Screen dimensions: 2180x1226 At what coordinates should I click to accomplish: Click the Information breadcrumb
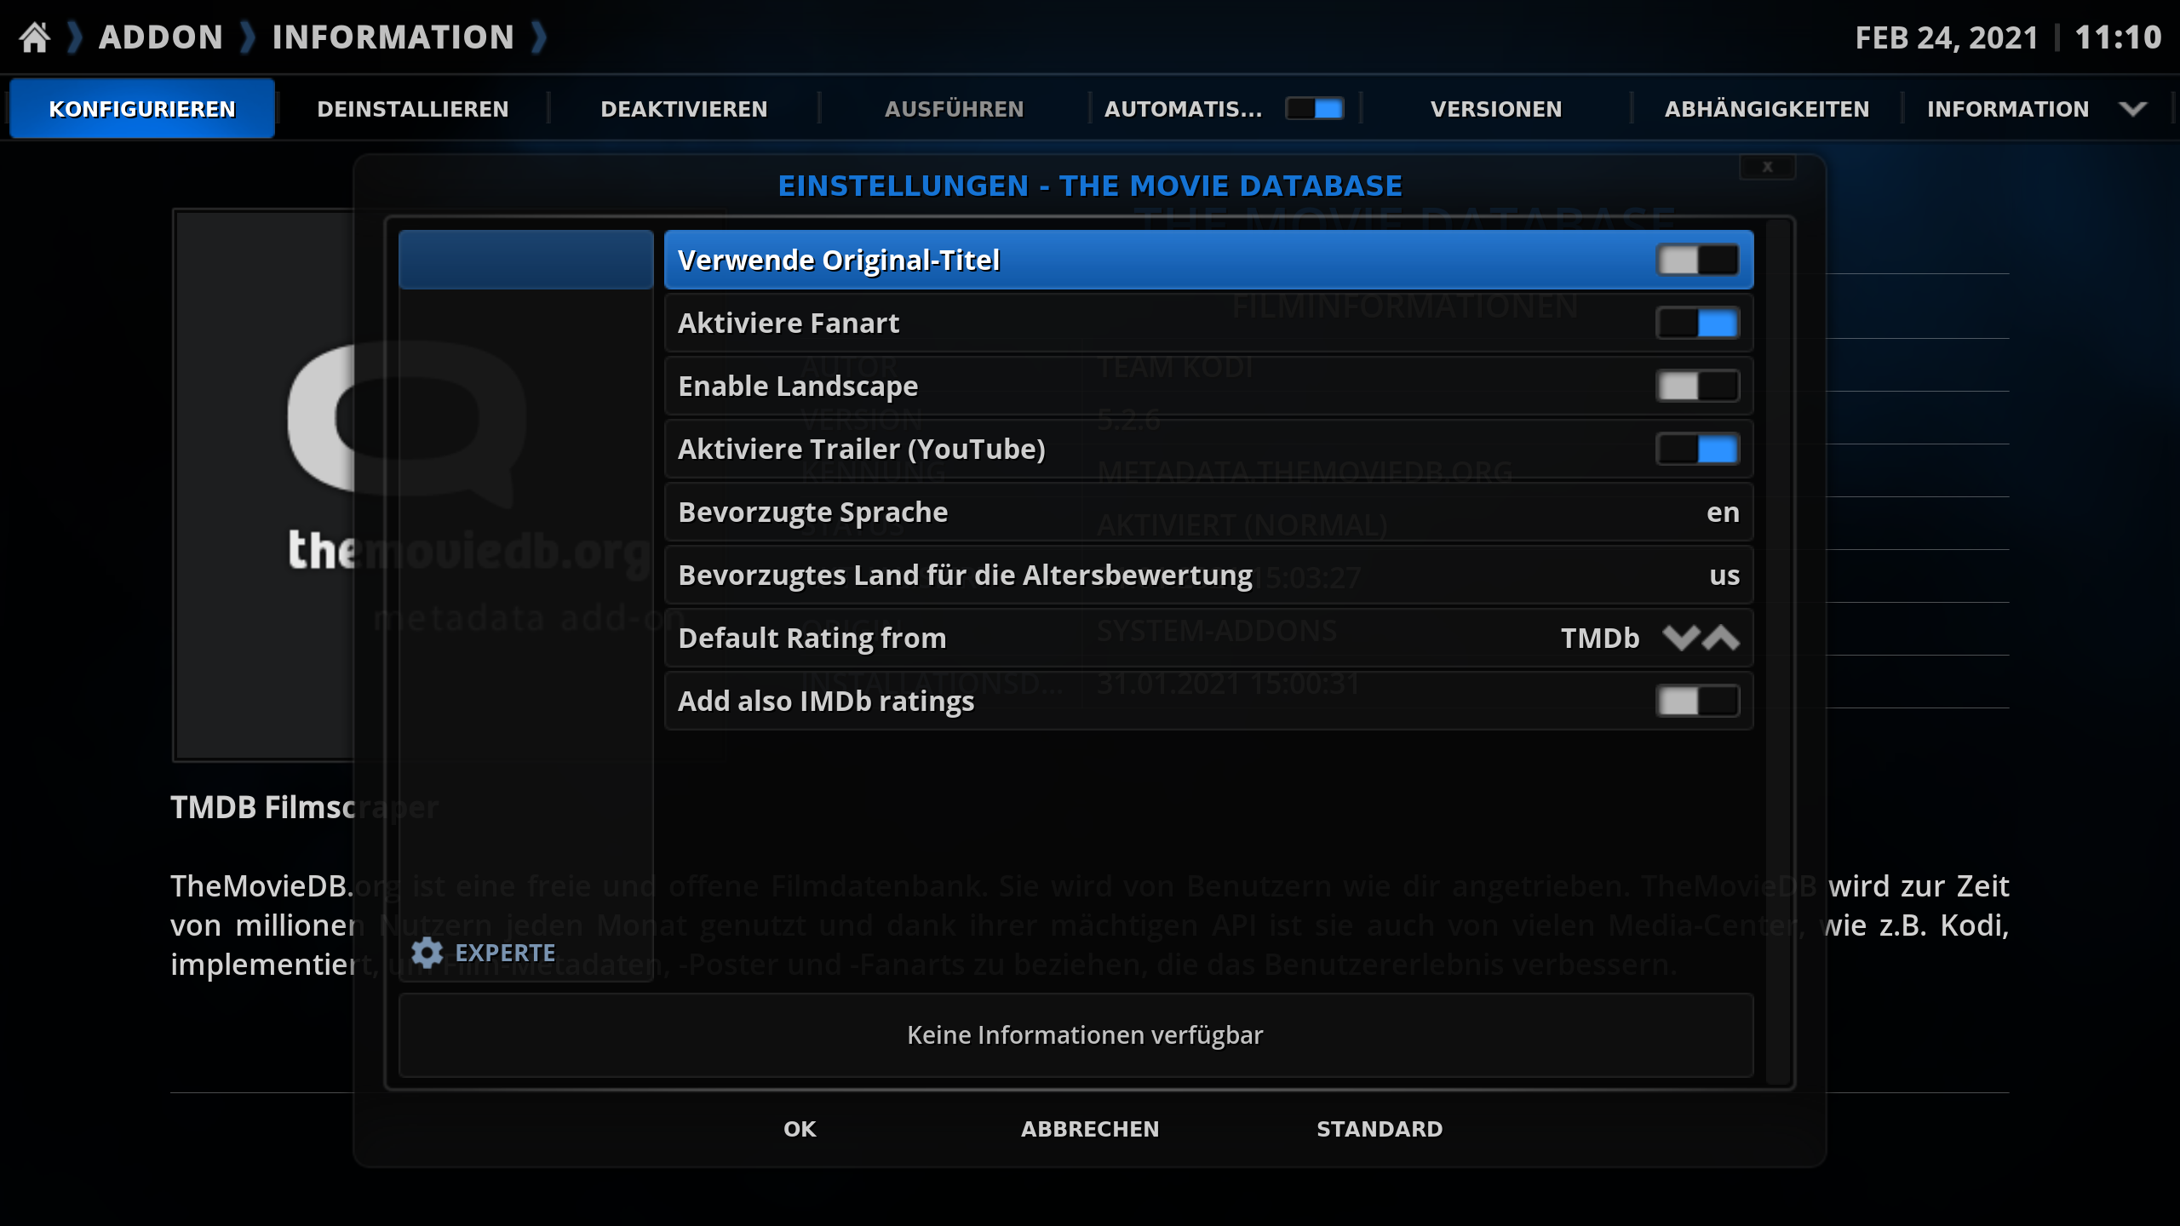click(x=393, y=37)
